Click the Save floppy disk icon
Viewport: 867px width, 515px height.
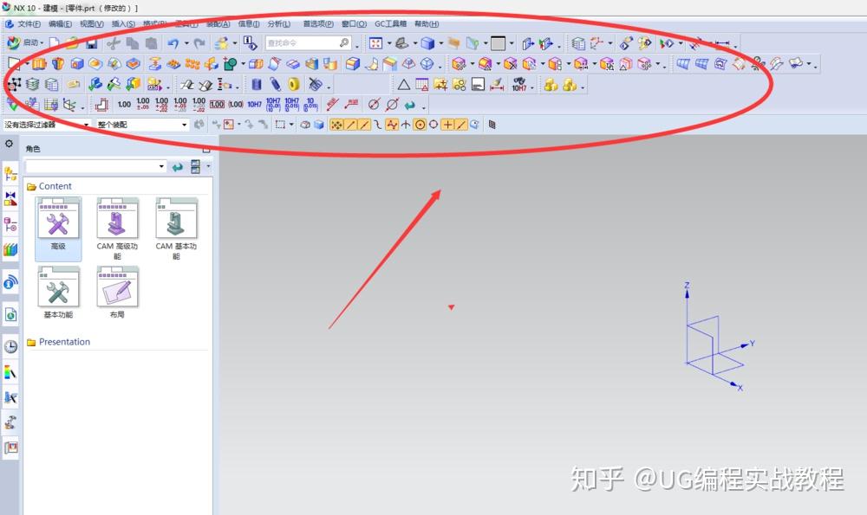91,43
